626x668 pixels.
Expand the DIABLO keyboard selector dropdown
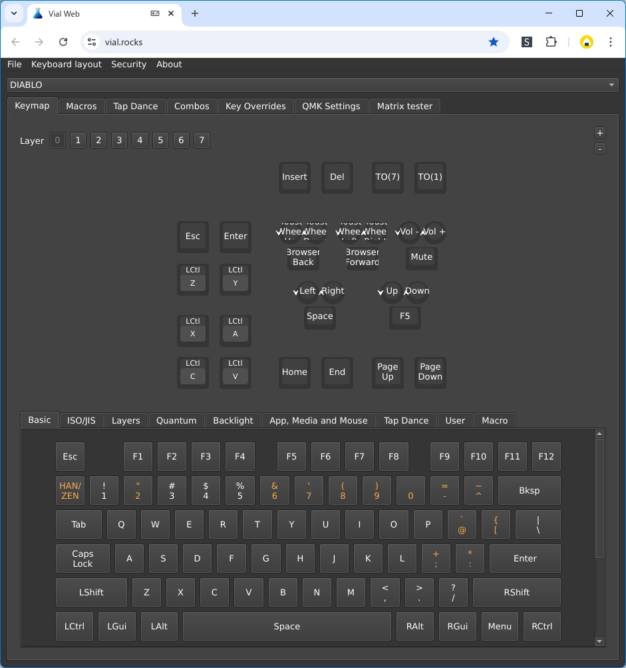[313, 85]
